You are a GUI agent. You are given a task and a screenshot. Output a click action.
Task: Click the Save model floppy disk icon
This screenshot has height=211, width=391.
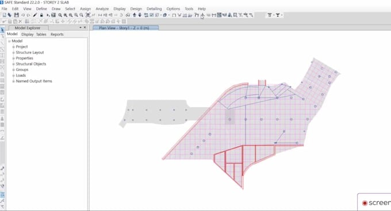17,15
